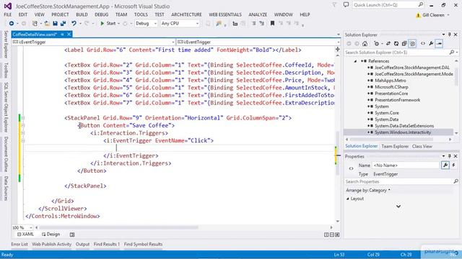This screenshot has height=259, width=462.
Task: Switch to Class View tab
Action: pos(422,146)
